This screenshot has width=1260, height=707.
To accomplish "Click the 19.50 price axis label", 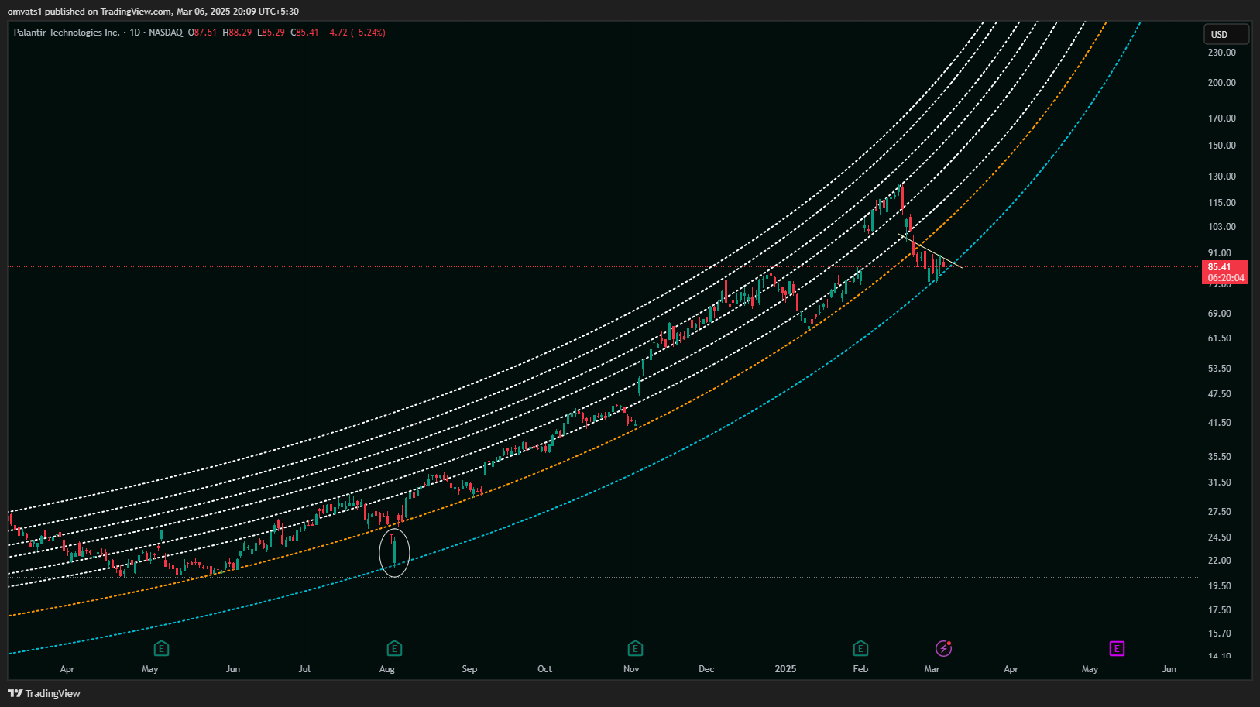I will 1220,586.
